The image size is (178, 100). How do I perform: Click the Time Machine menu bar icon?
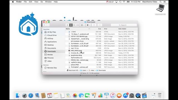point(120,2)
